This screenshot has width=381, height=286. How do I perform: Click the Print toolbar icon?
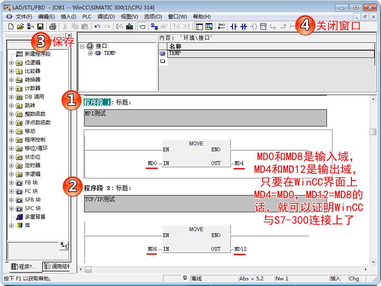point(53,26)
